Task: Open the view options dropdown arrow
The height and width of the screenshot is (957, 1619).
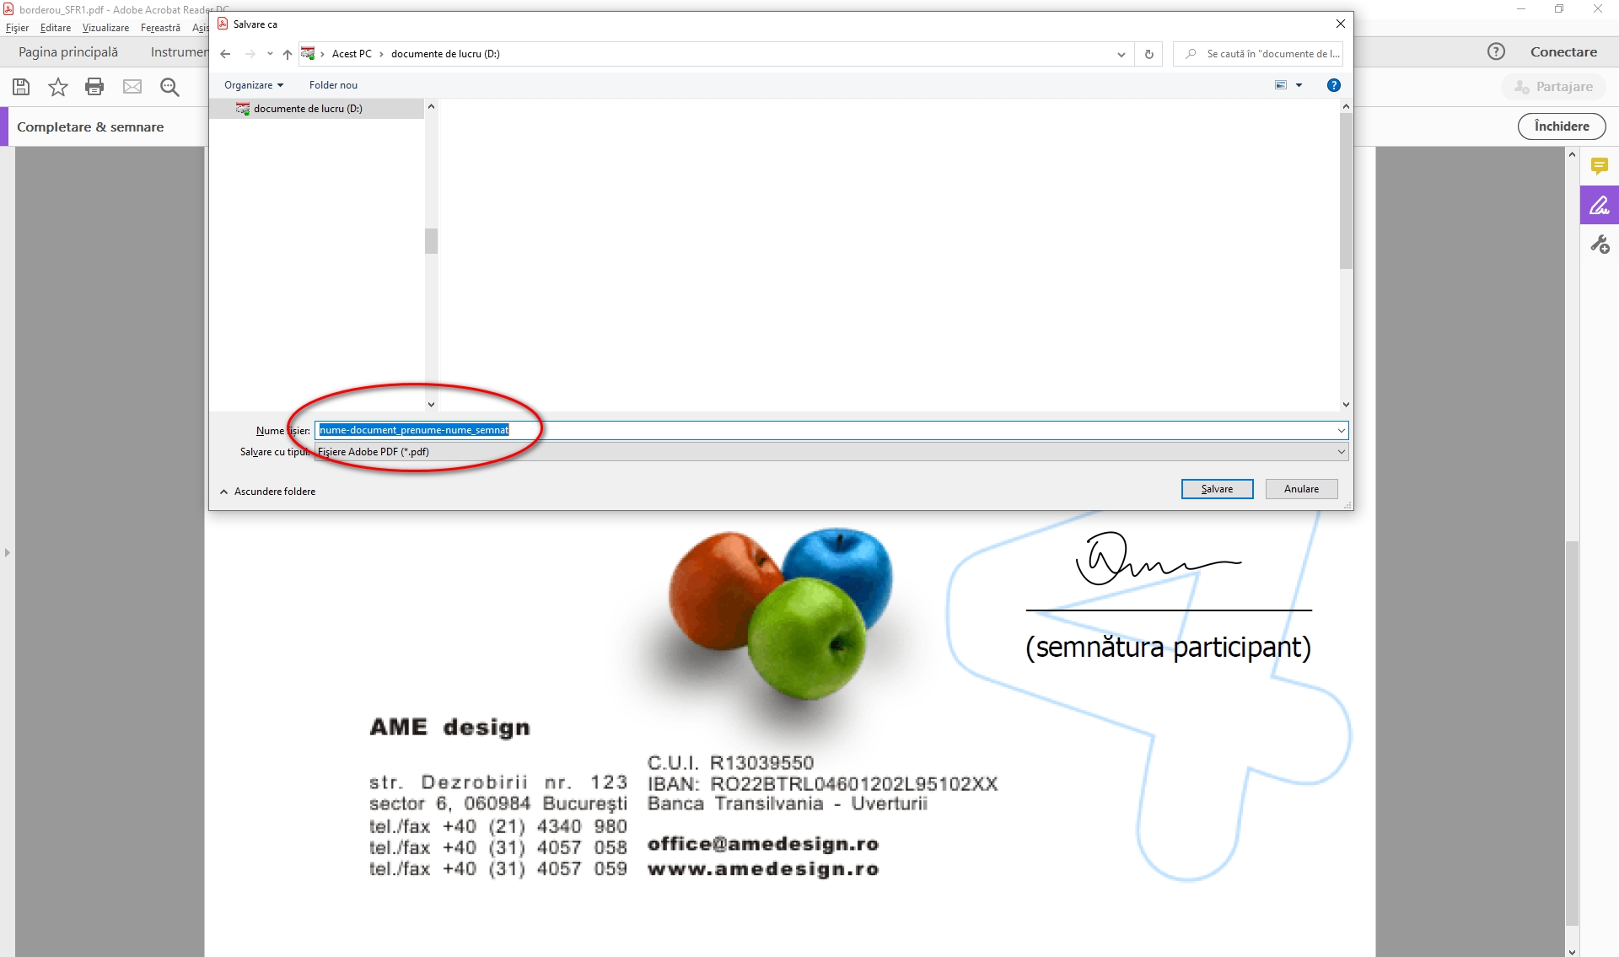Action: (x=1299, y=85)
